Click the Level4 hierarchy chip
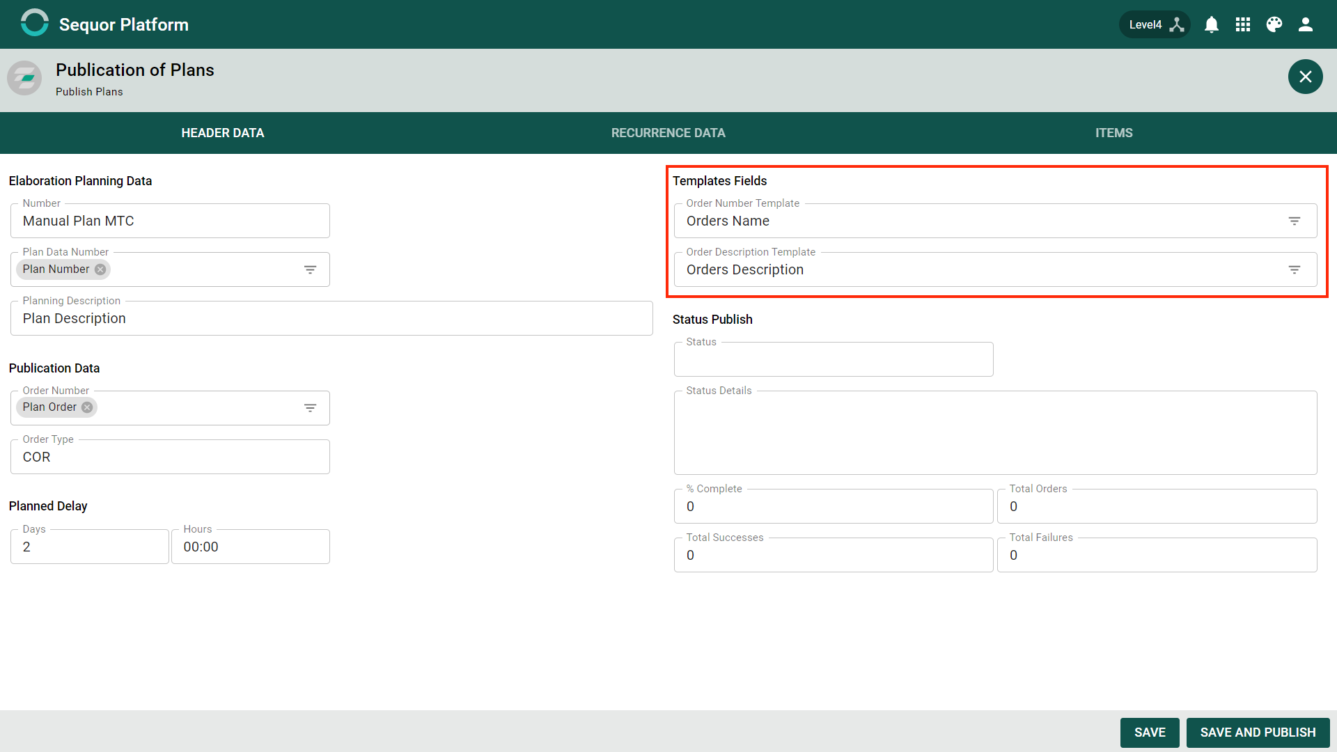 pos(1155,24)
